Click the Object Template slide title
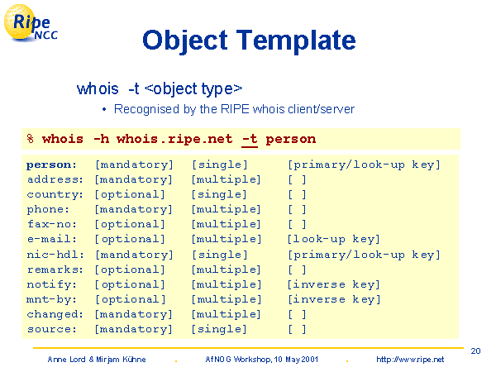The width and height of the screenshot is (496, 372). click(x=249, y=40)
